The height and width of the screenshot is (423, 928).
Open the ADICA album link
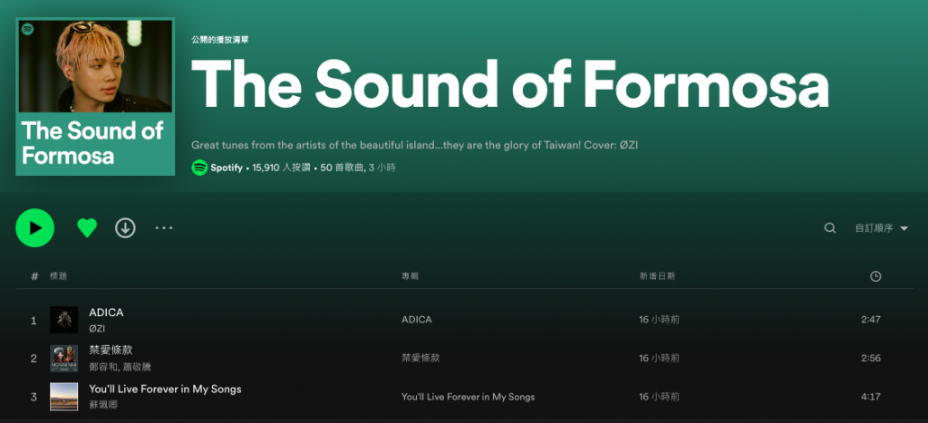click(x=417, y=320)
